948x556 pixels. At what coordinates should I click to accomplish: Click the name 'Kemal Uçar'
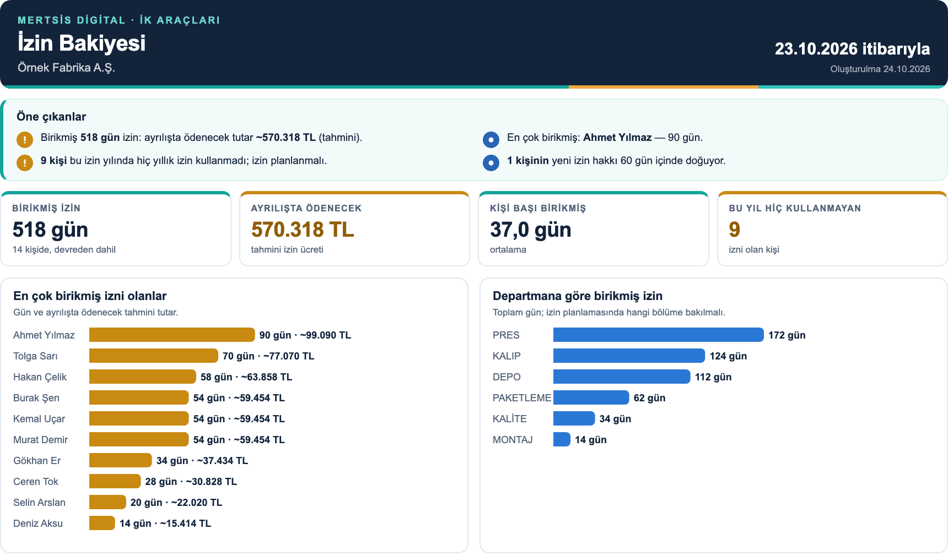(39, 419)
